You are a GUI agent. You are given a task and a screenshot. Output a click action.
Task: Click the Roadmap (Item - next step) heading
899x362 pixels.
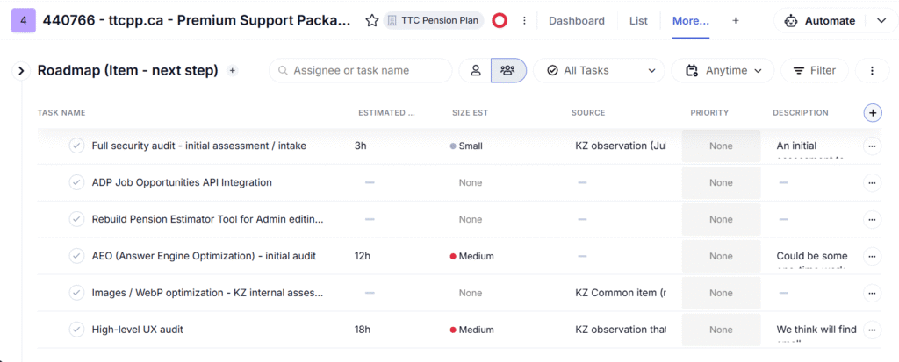(x=128, y=70)
